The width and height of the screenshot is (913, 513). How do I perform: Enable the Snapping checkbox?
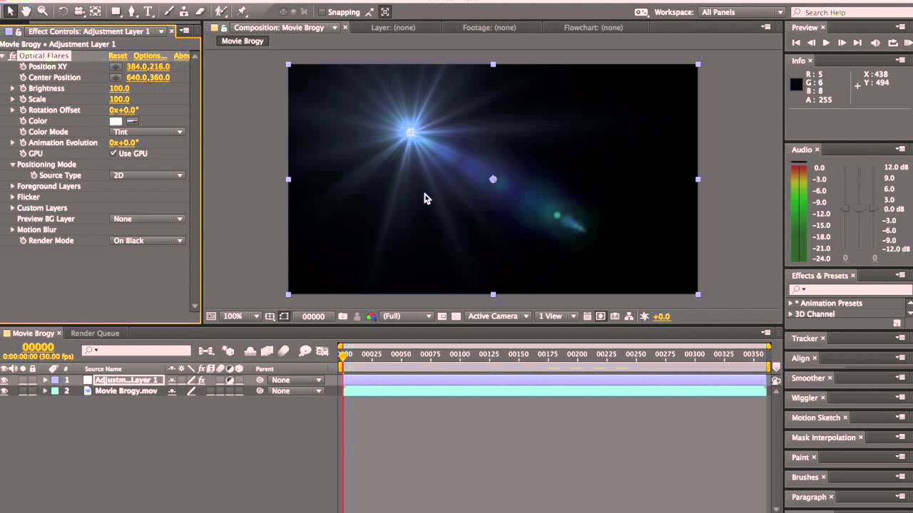[322, 12]
